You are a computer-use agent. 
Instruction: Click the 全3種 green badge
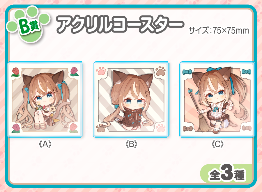pyautogui.click(x=226, y=173)
